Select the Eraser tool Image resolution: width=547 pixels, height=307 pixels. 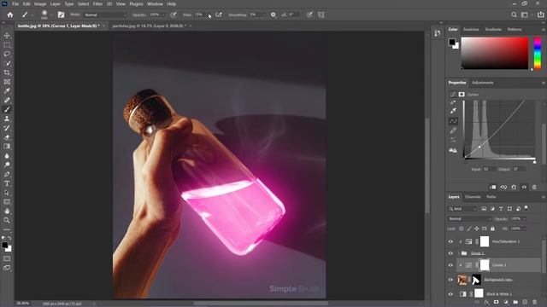pos(7,137)
